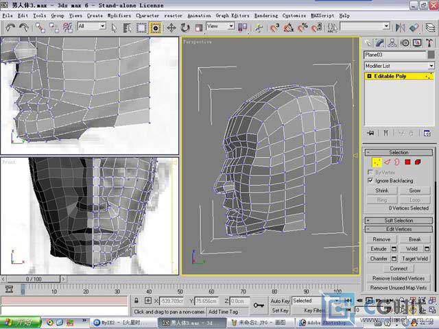Open the Graph Editors menu
439x329 pixels.
tap(233, 16)
